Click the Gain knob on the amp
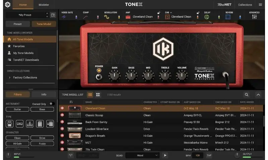The height and width of the screenshot is (160, 268). [114, 76]
